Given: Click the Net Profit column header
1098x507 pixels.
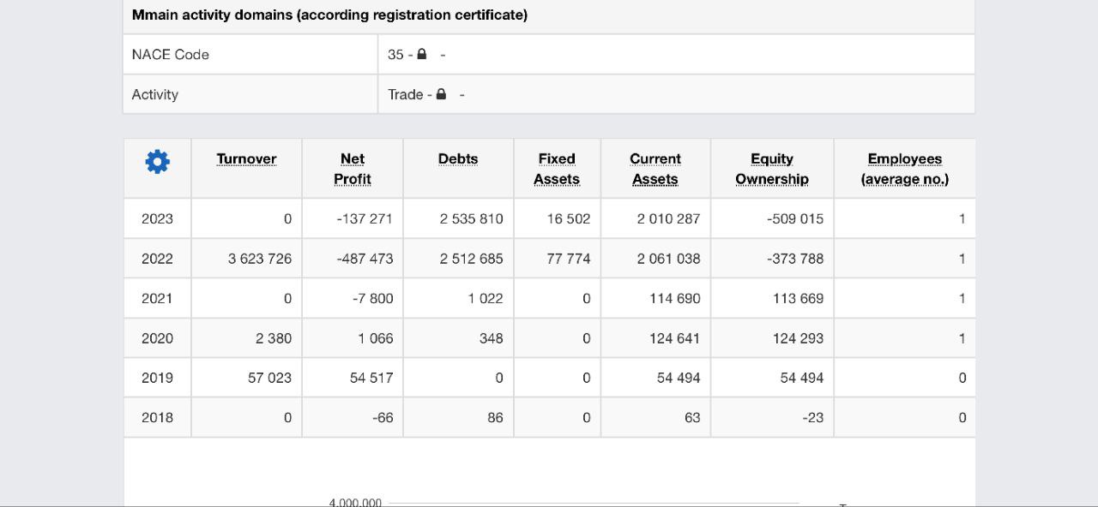Looking at the screenshot, I should tap(352, 169).
